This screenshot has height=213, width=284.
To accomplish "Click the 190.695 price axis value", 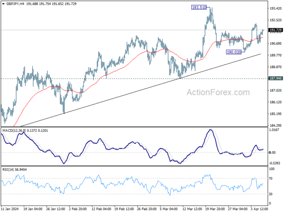I will coord(275,44).
